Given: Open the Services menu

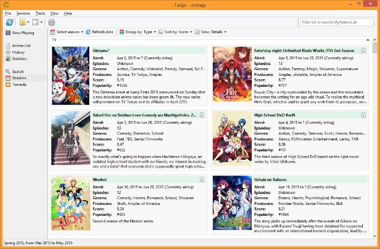Looking at the screenshot, I should pos(23,13).
